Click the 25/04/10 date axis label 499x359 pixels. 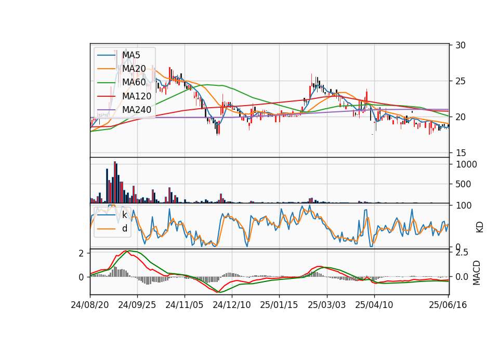(x=374, y=305)
